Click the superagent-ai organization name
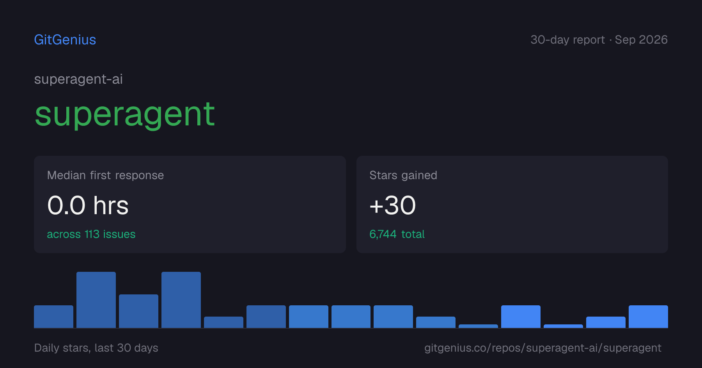Image resolution: width=702 pixels, height=368 pixels. (x=78, y=79)
